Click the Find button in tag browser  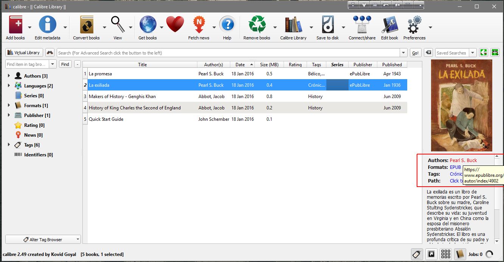pyautogui.click(x=65, y=64)
